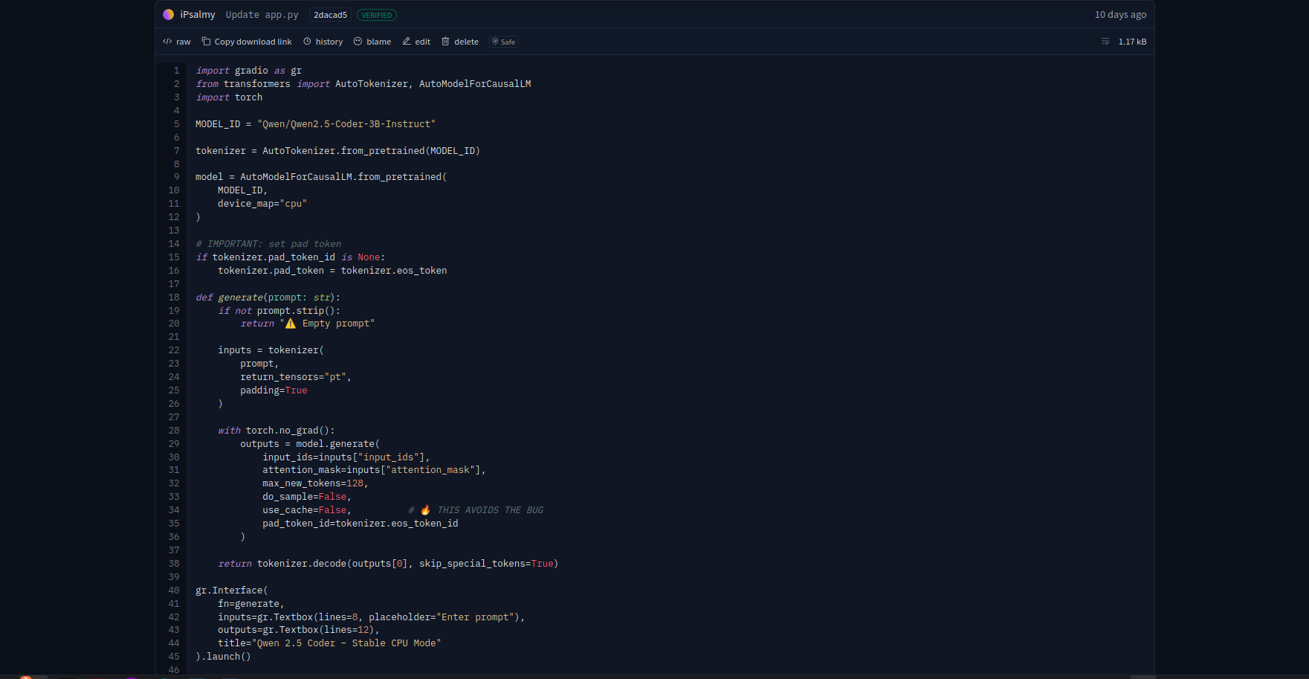This screenshot has width=1309, height=679.
Task: Edit app.py with the pencil icon
Action: pos(407,42)
